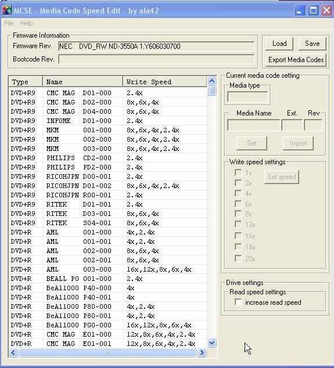
Task: Tick the 8x write speed checkbox
Action: tap(238, 214)
